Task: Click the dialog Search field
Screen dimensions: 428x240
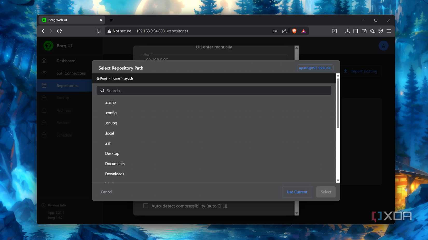Action: tap(214, 91)
